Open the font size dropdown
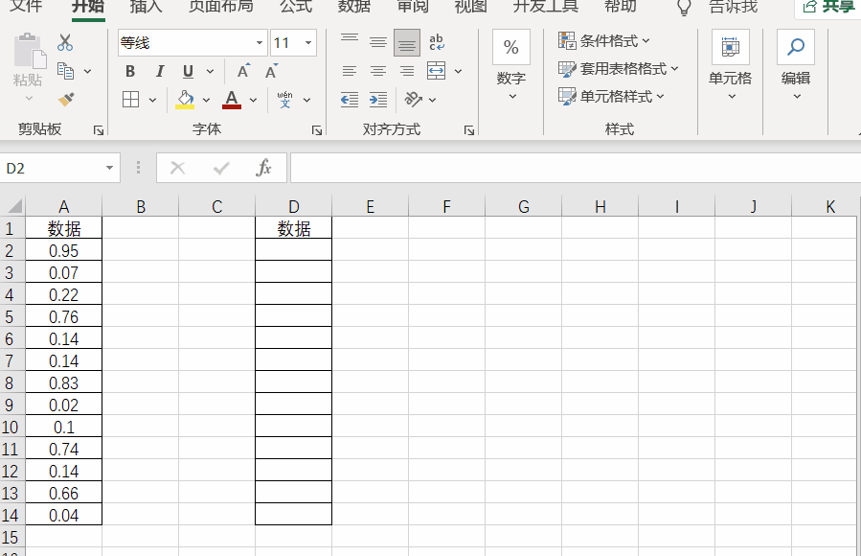 click(308, 43)
